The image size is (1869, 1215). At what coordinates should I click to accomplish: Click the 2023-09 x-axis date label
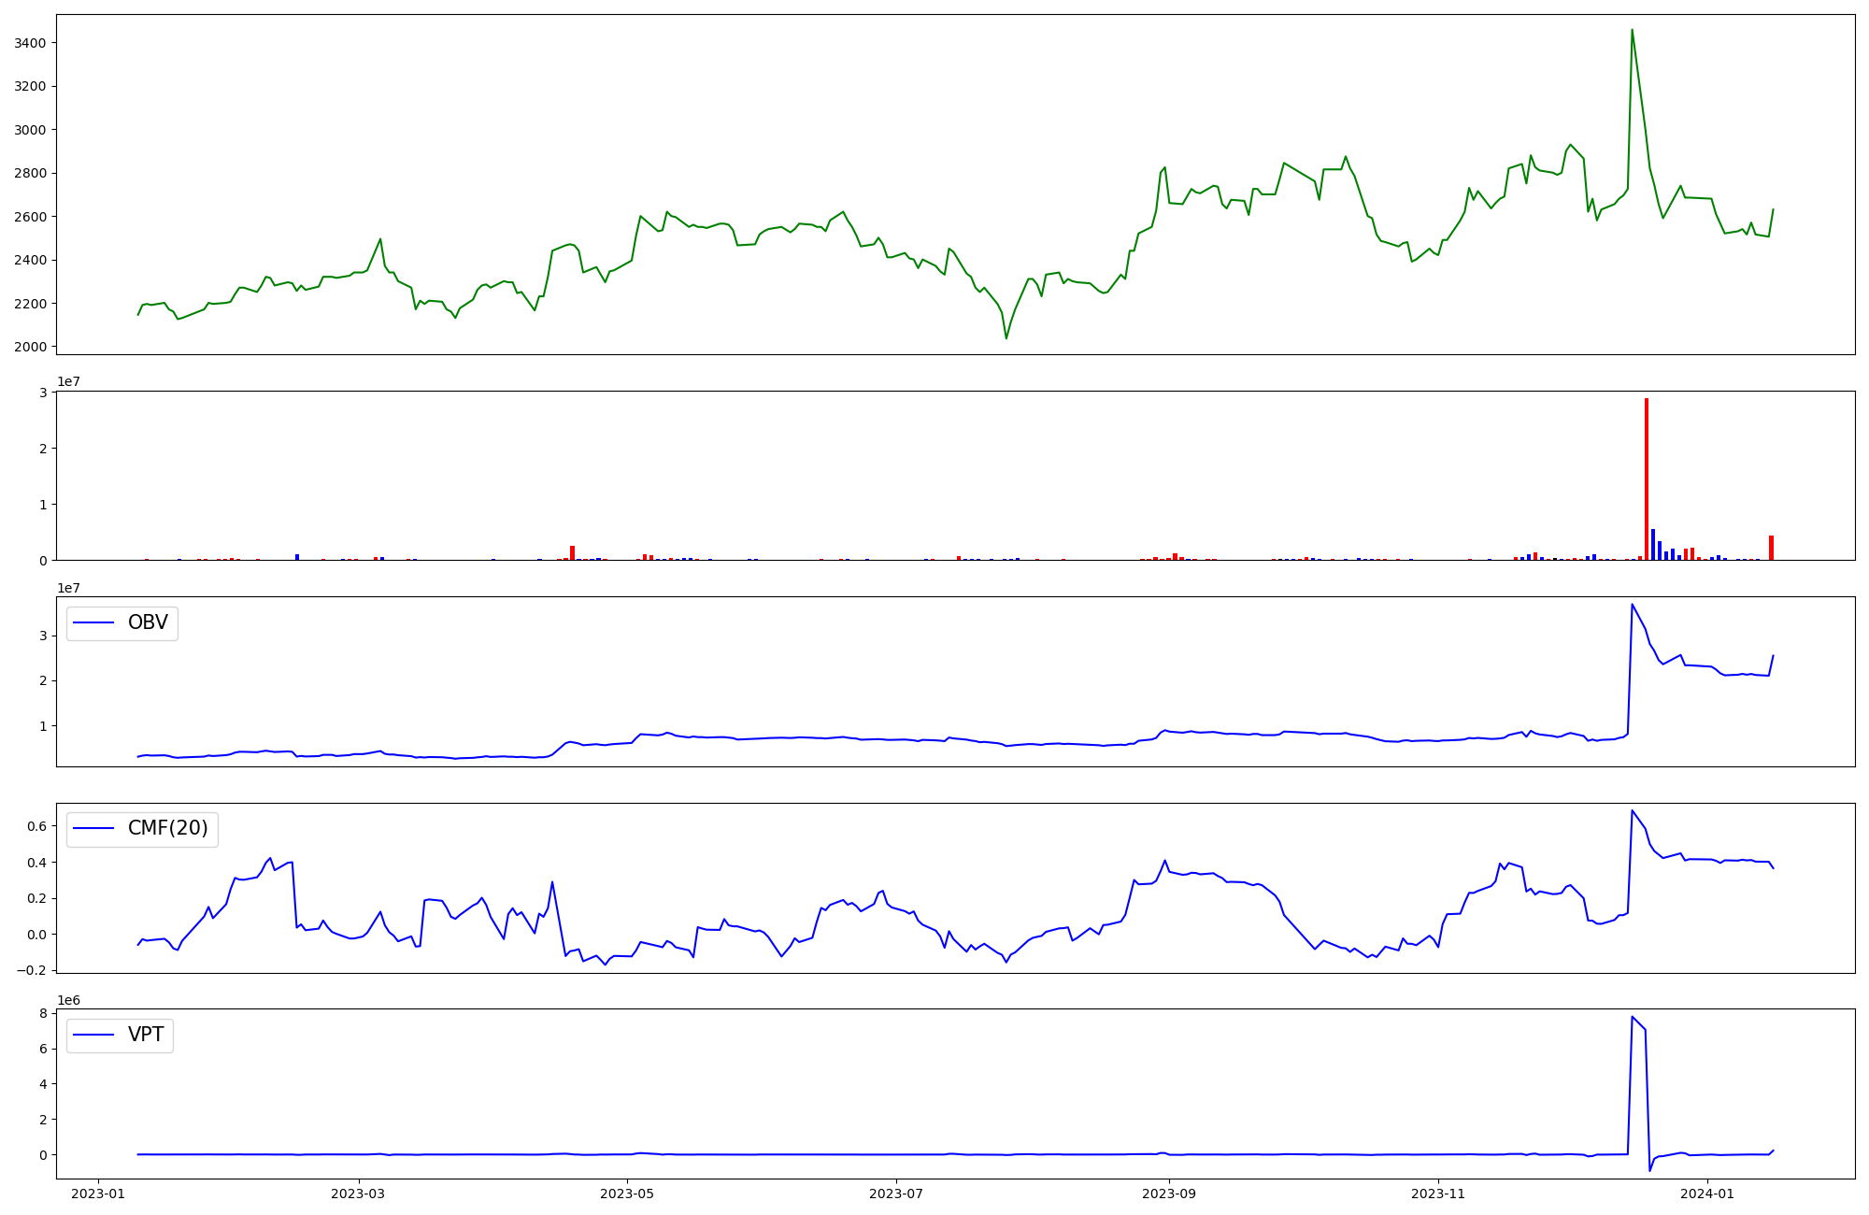1168,1194
